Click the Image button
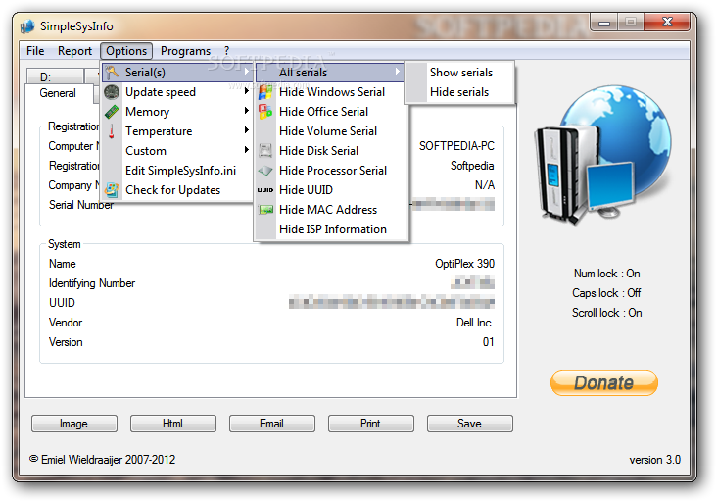 [74, 424]
